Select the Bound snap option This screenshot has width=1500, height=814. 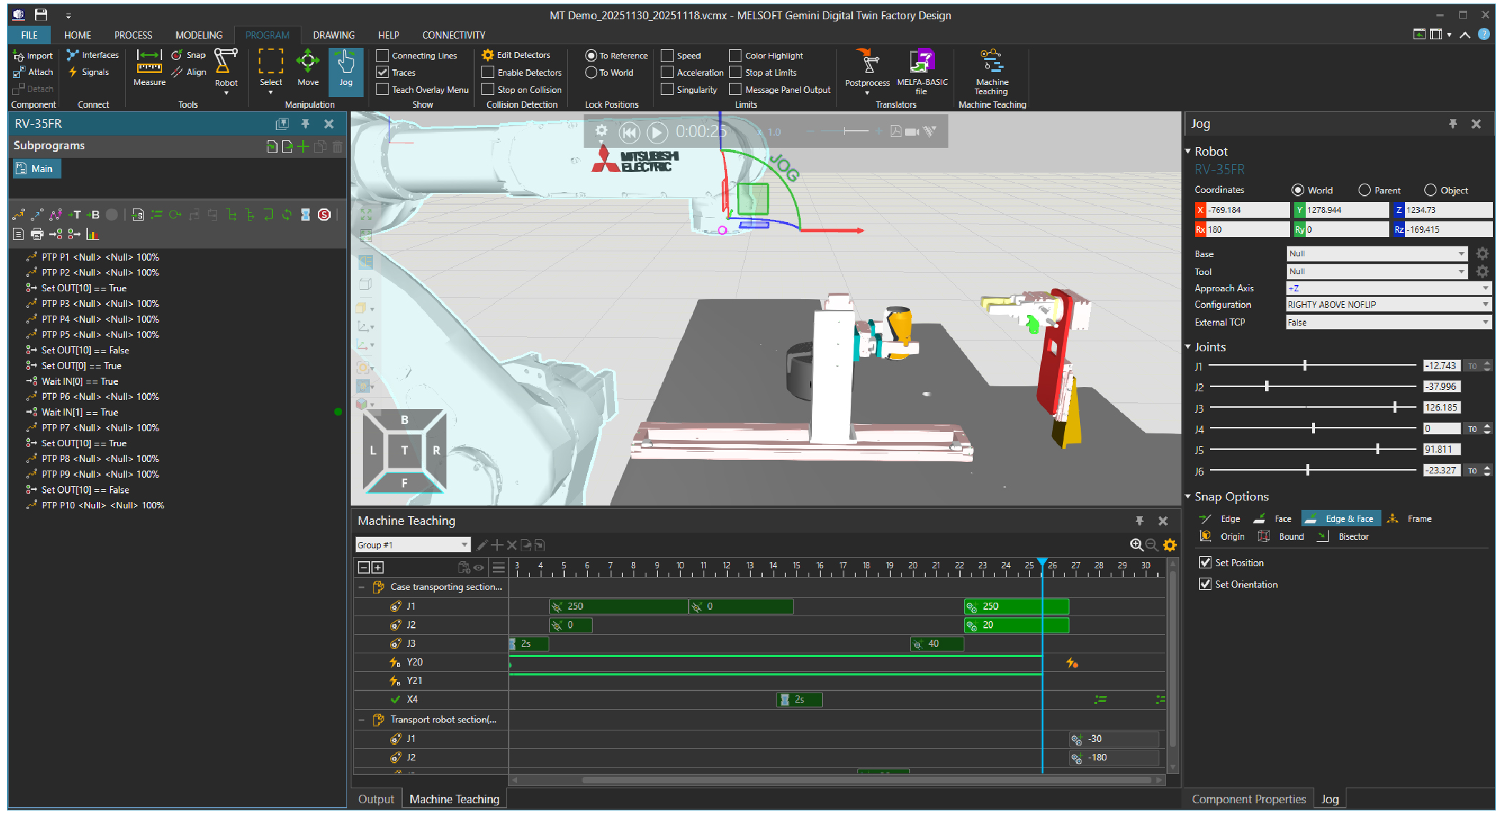click(1281, 537)
